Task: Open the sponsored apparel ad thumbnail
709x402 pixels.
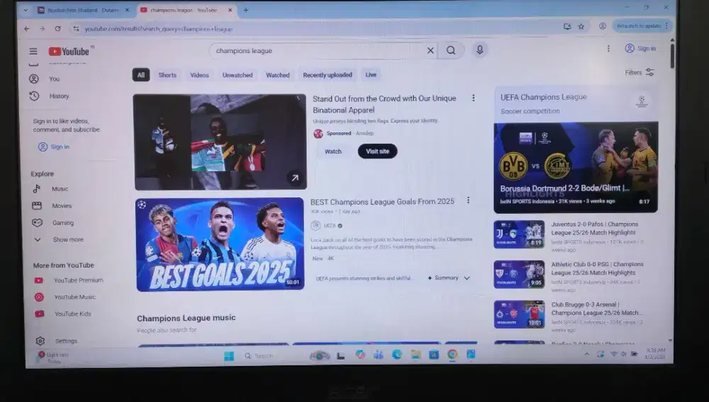Action: [220, 142]
